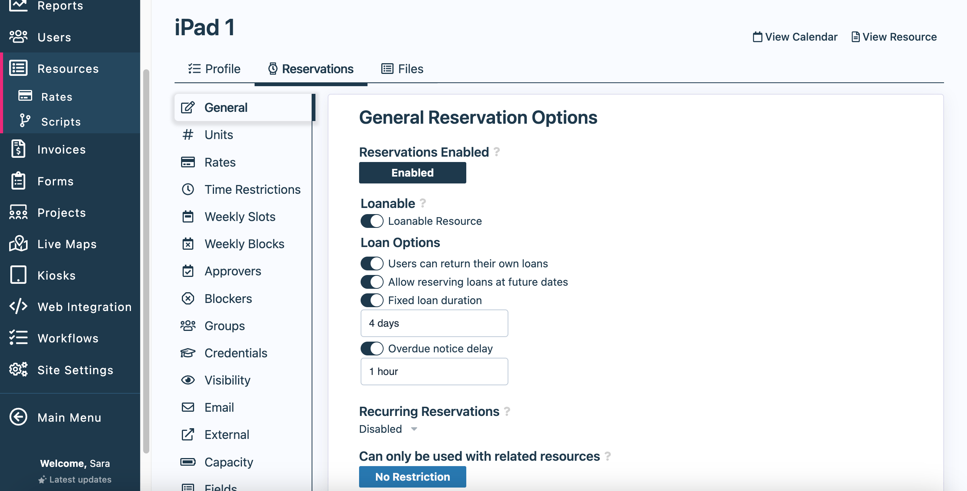The image size is (967, 491).
Task: Click the Web Integration code icon
Action: pyautogui.click(x=18, y=306)
